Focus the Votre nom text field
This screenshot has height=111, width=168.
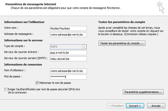tap(68, 28)
